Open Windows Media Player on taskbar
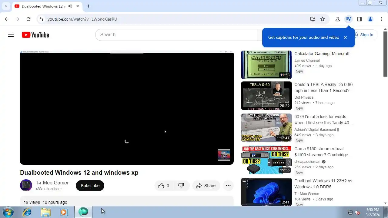The image size is (388, 218). [64, 212]
